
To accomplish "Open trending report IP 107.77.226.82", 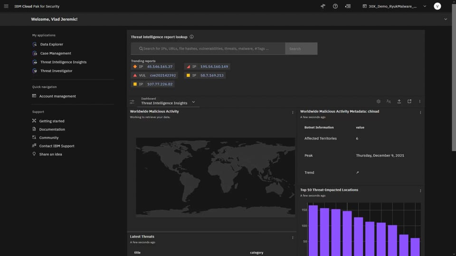I will tap(152, 84).
